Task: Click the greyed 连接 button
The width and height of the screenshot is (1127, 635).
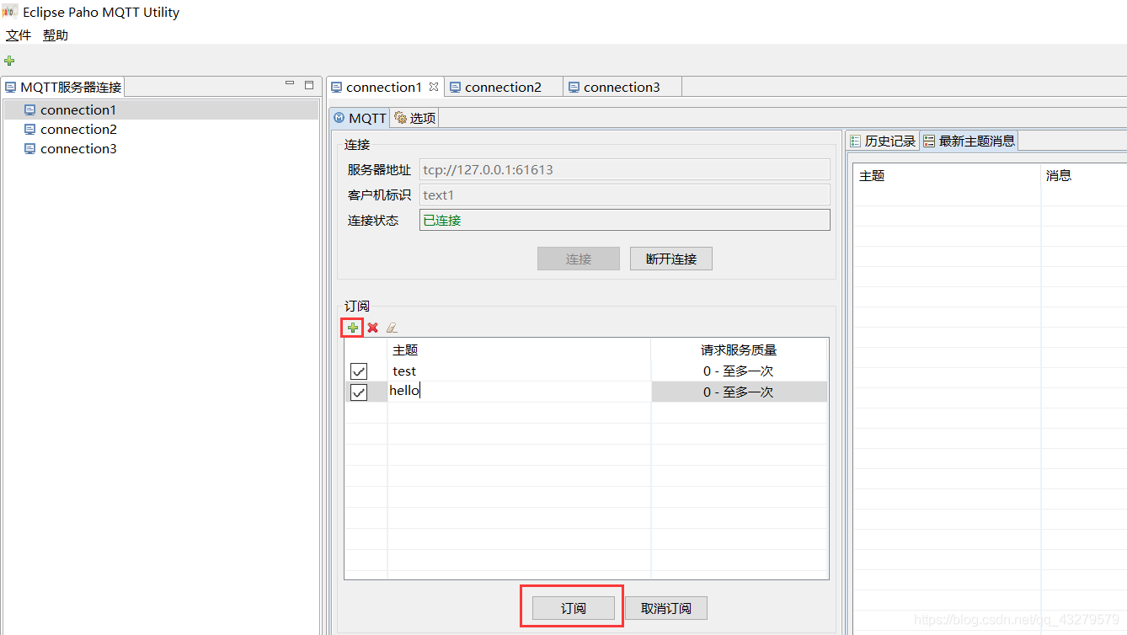Action: point(579,259)
